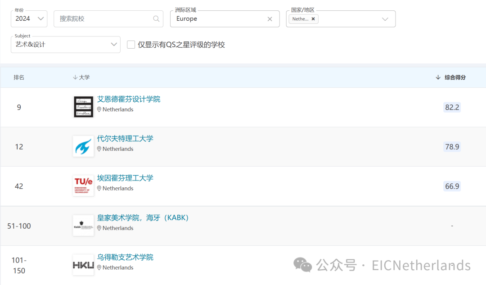Click the down arrow icon beside 综合得分
The width and height of the screenshot is (486, 285).
point(438,77)
